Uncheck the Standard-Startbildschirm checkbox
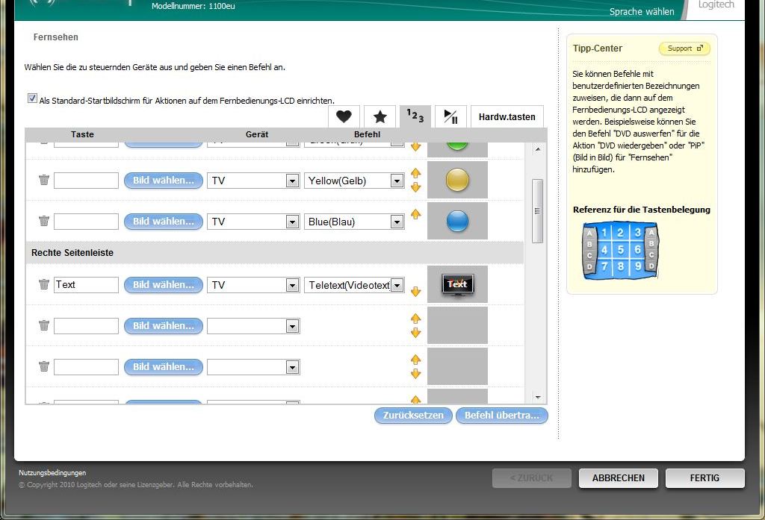The image size is (765, 520). [32, 98]
